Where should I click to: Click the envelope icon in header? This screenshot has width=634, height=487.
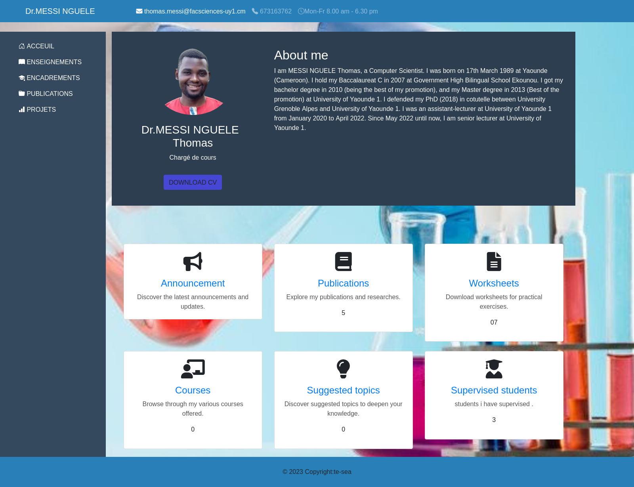(x=139, y=11)
